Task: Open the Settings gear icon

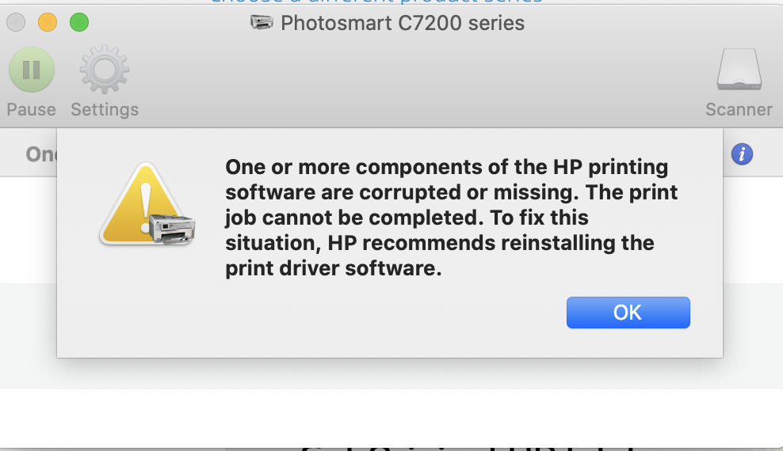Action: (x=105, y=70)
